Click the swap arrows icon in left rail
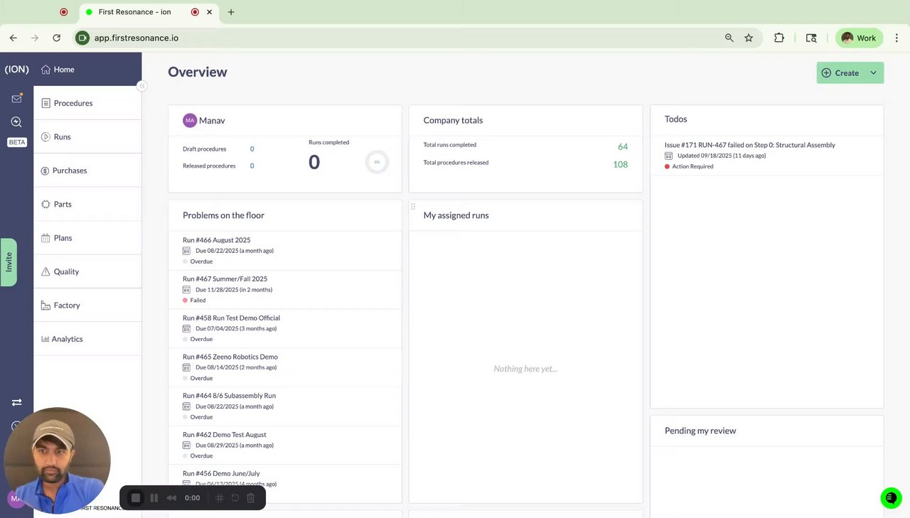 [x=16, y=402]
